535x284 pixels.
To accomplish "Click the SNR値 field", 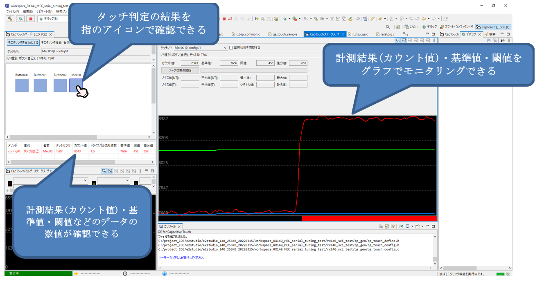I will click(x=298, y=85).
